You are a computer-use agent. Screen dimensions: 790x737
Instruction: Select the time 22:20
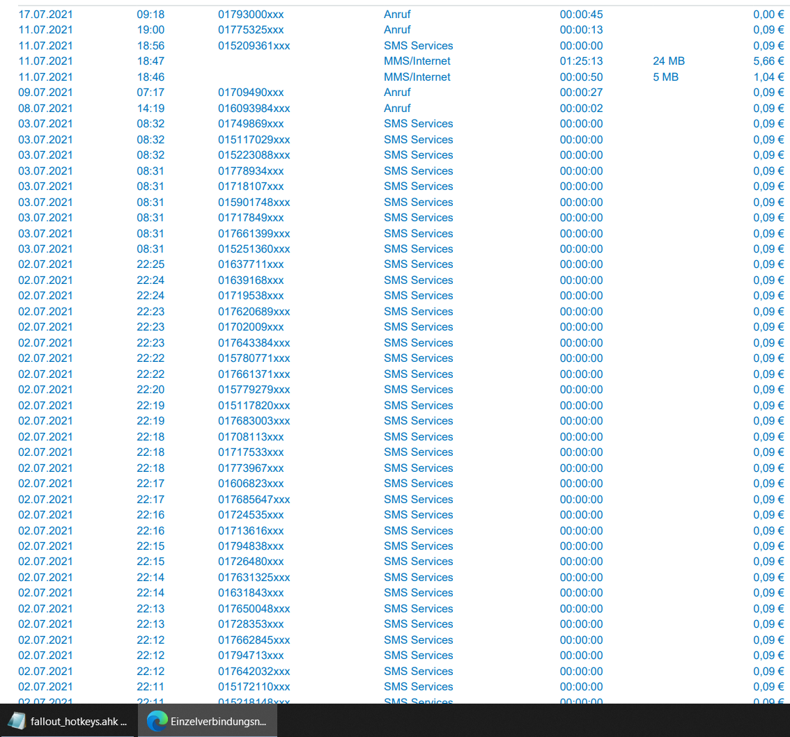click(150, 389)
